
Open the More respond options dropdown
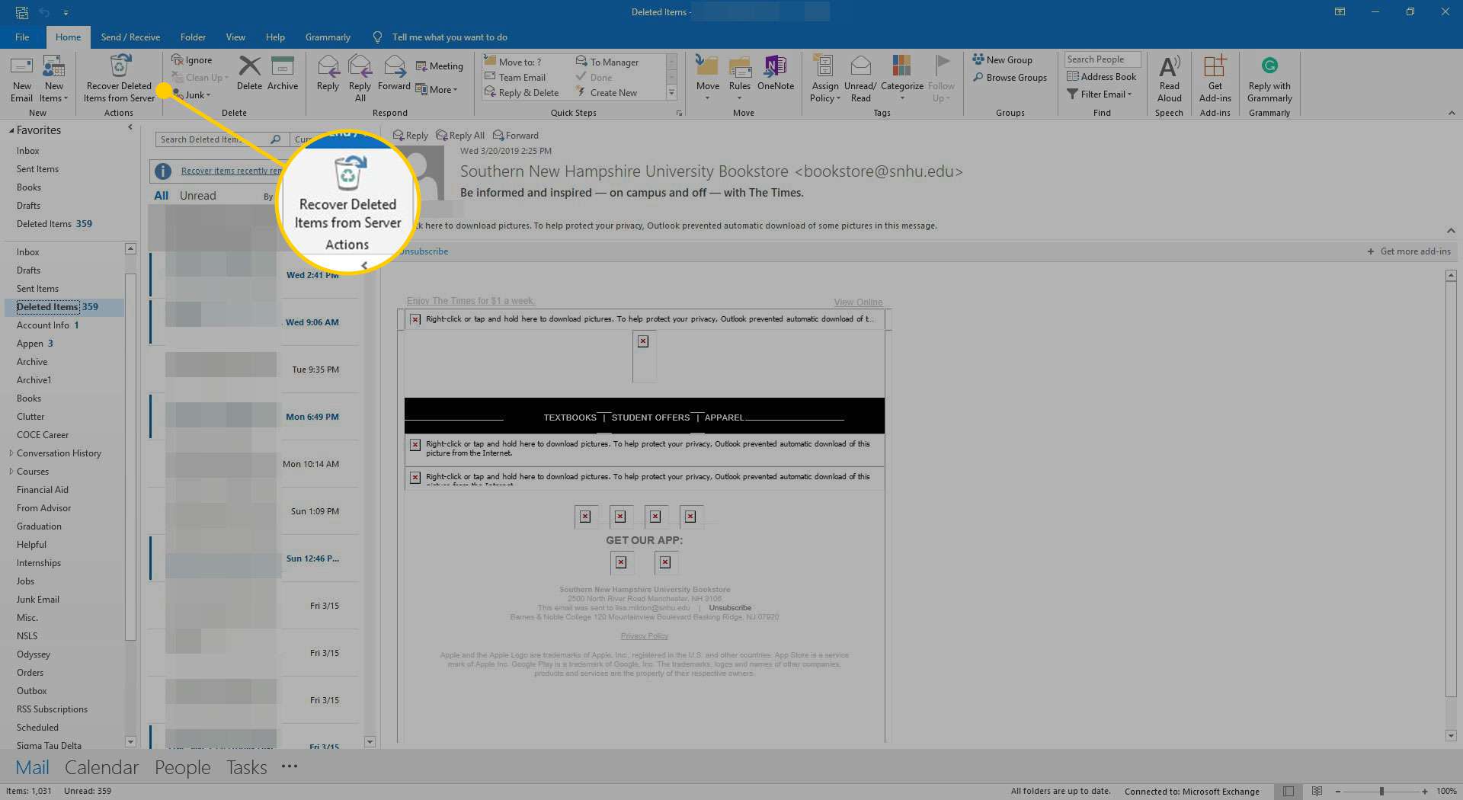point(437,90)
